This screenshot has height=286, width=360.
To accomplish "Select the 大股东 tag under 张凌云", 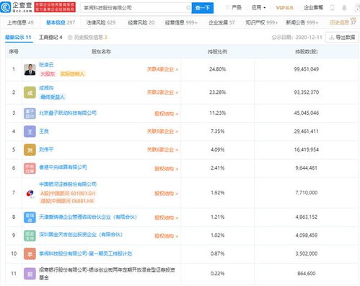I will pyautogui.click(x=48, y=74).
